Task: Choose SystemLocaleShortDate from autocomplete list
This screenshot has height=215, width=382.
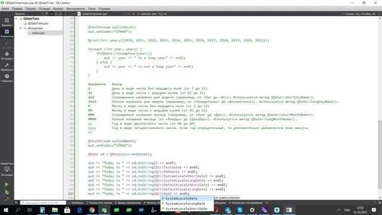Action: click(x=187, y=208)
